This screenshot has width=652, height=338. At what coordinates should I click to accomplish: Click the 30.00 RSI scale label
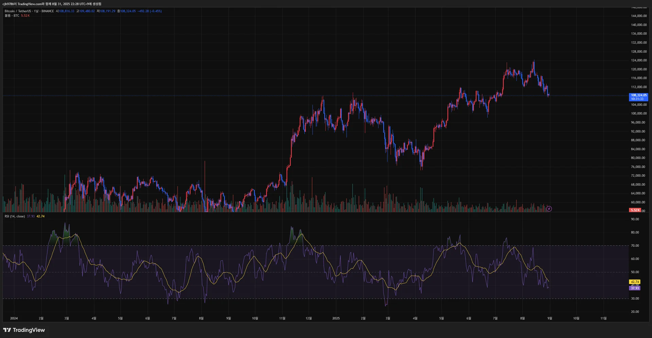click(635, 299)
